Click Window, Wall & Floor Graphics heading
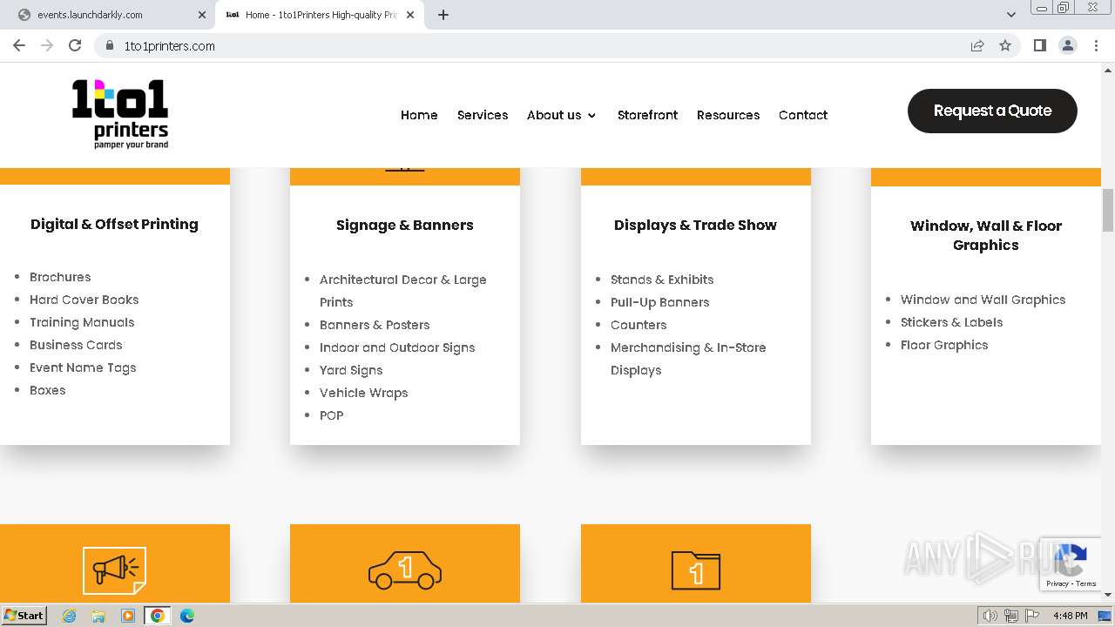Screen dimensions: 1115x627 pyautogui.click(x=986, y=235)
